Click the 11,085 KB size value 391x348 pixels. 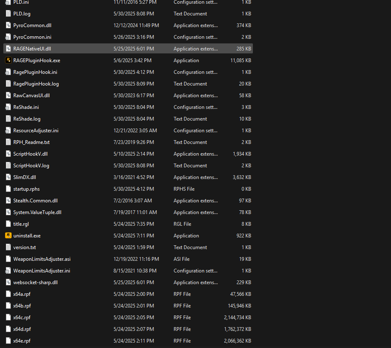click(241, 61)
